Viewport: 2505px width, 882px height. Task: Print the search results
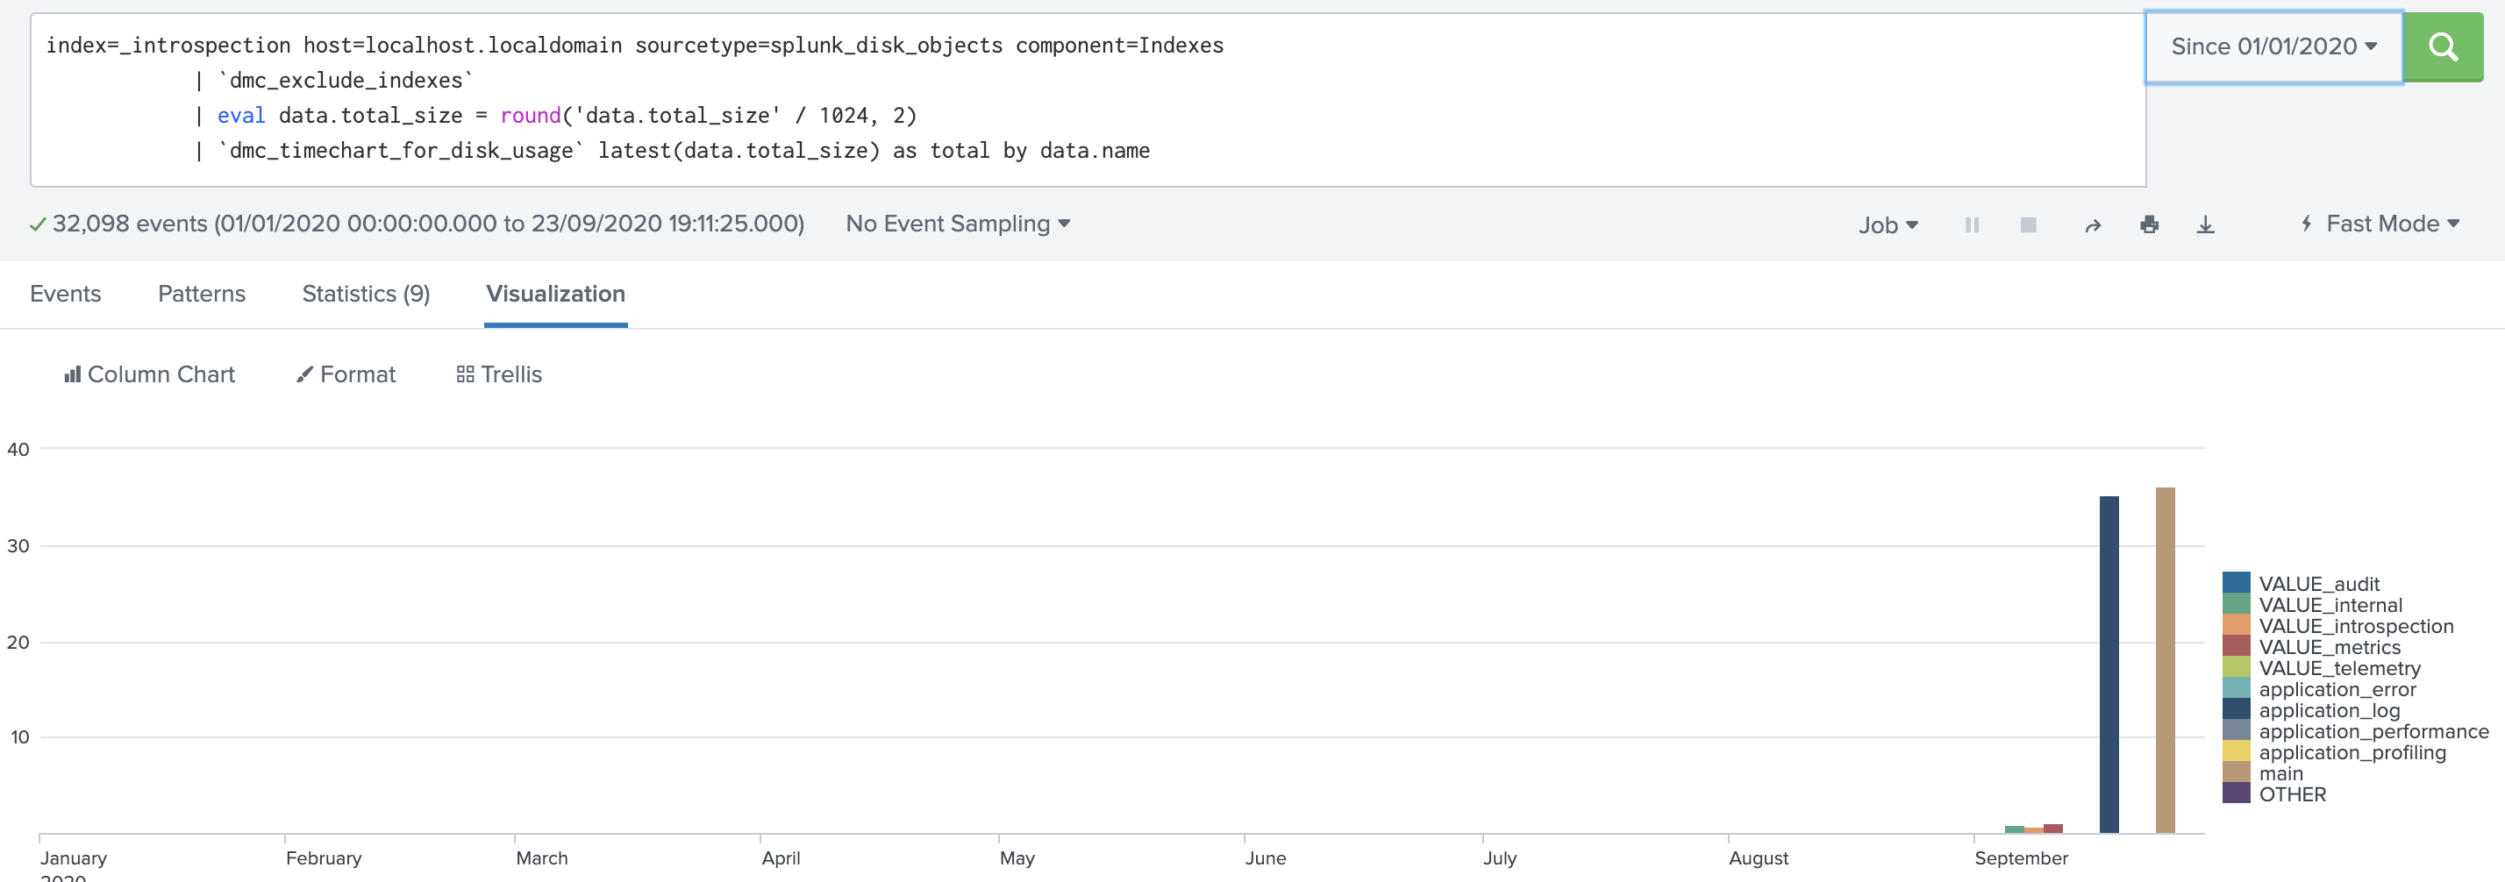pos(2149,224)
